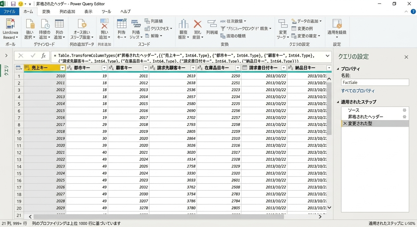Viewport: 417px width, 227px height.
Task: Click the plain table grid icon in ribbon
Action: click(x=59, y=24)
